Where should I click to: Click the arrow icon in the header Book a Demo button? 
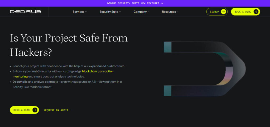coord(256,12)
